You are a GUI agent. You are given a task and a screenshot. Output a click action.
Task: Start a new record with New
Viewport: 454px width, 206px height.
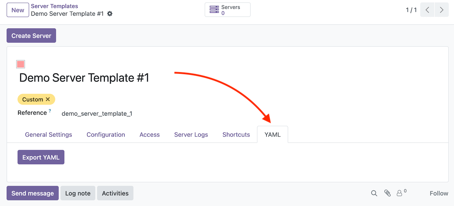(x=17, y=10)
